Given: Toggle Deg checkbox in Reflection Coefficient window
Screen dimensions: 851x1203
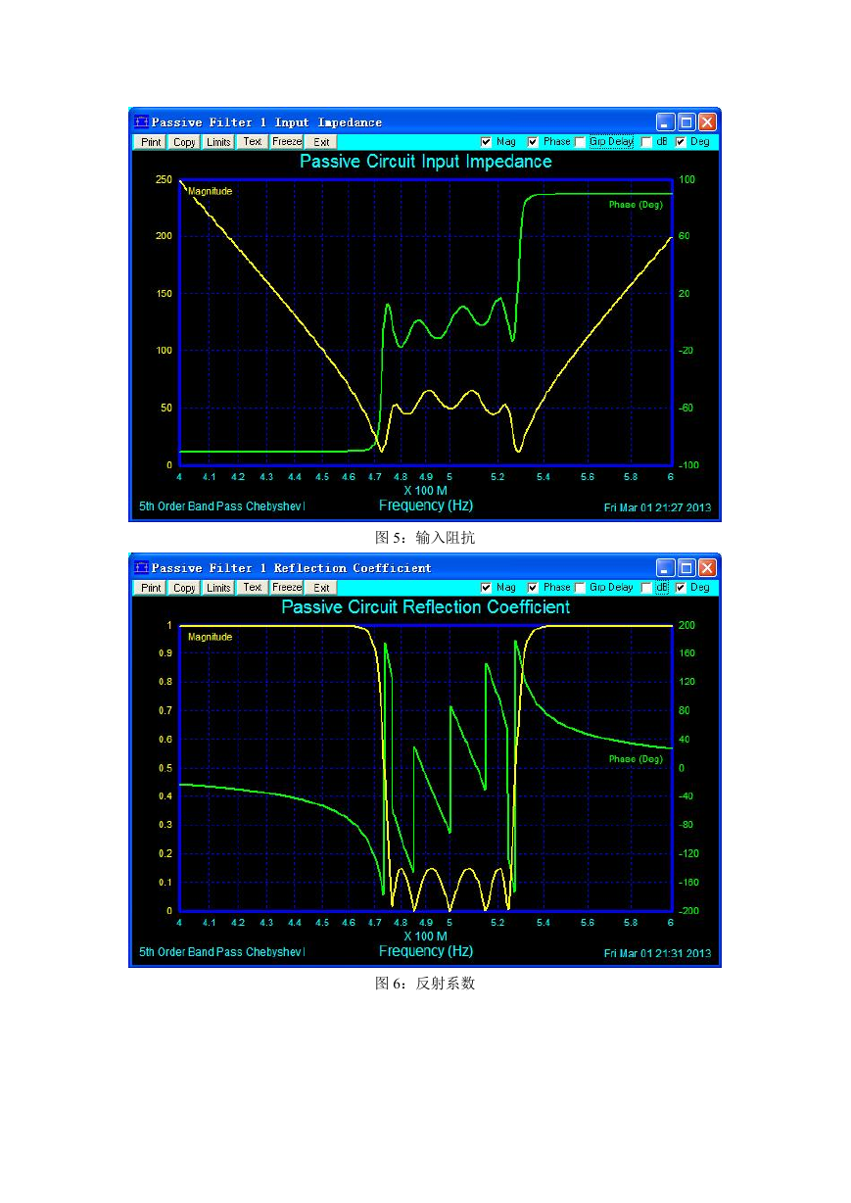Looking at the screenshot, I should click(x=681, y=588).
